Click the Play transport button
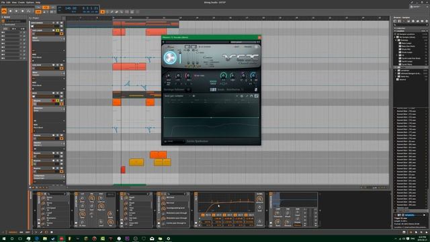This screenshot has width=430, height=242. tap(16, 11)
